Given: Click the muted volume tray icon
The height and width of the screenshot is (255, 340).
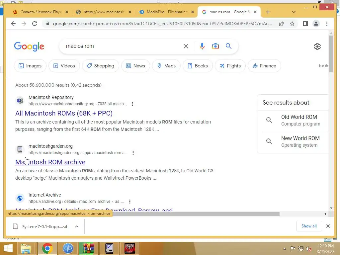Looking at the screenshot, I should [308, 249].
